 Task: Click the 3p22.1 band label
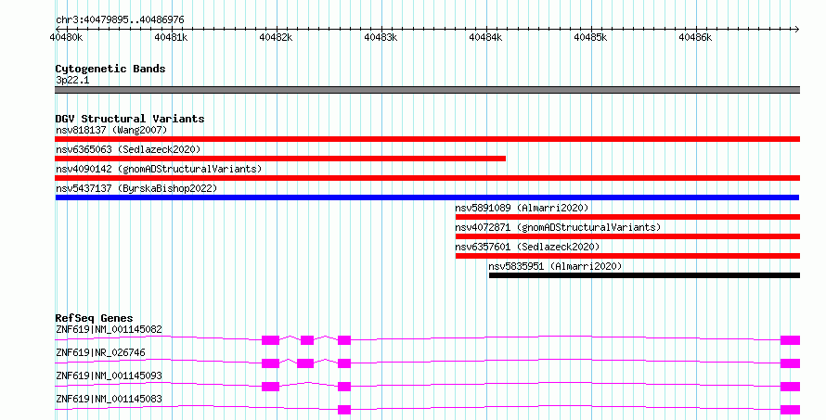coord(72,80)
